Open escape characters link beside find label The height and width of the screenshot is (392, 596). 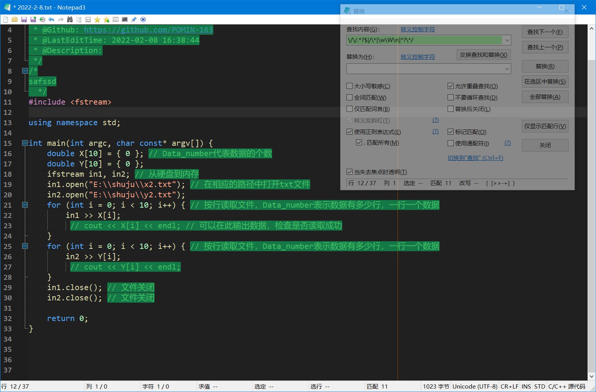click(417, 29)
